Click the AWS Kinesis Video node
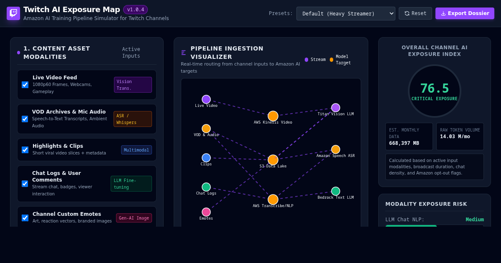The height and width of the screenshot is (263, 501). 273,116
